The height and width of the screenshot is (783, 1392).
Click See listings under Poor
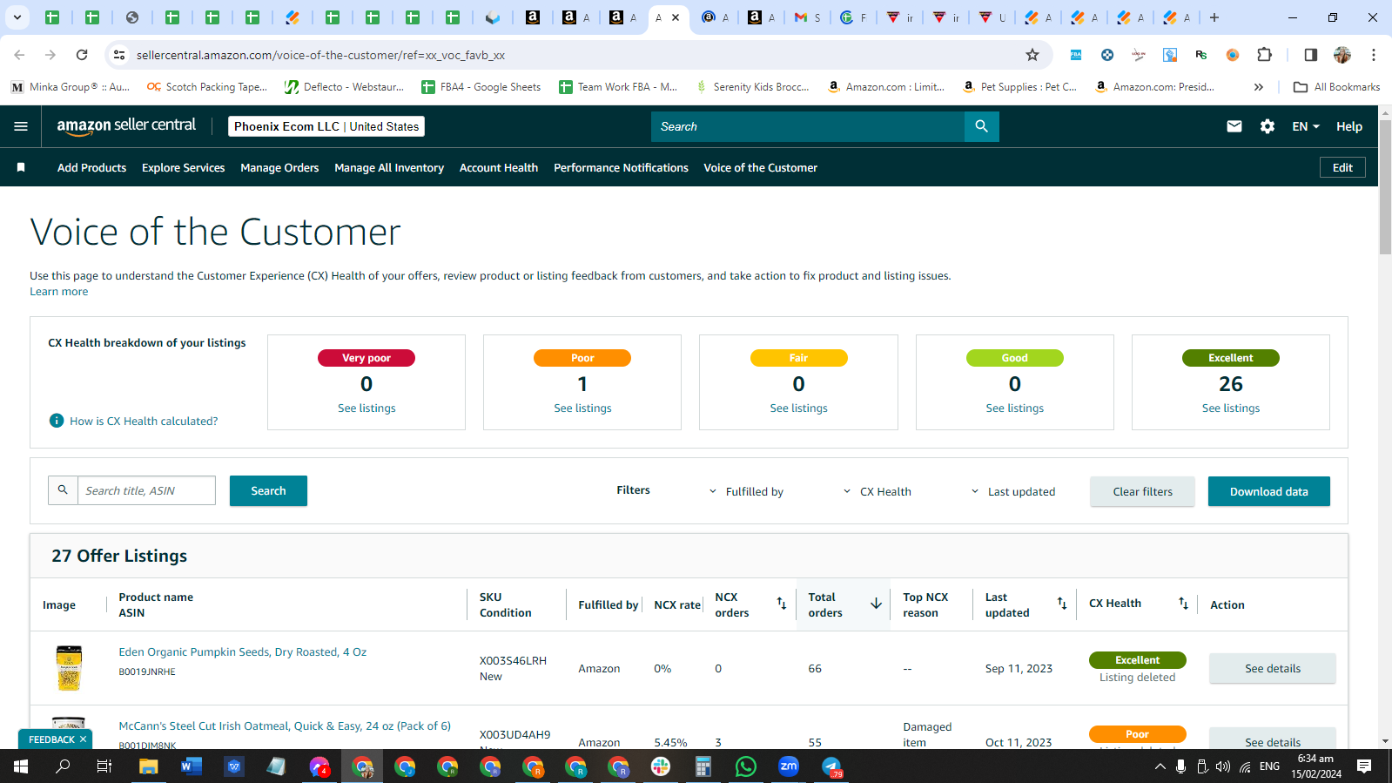pos(582,408)
